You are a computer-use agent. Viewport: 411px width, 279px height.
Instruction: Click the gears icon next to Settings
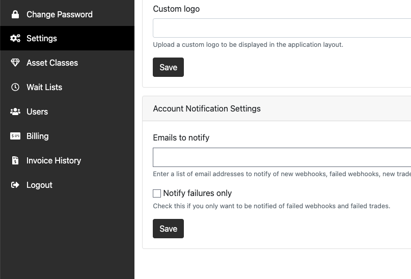coord(15,39)
